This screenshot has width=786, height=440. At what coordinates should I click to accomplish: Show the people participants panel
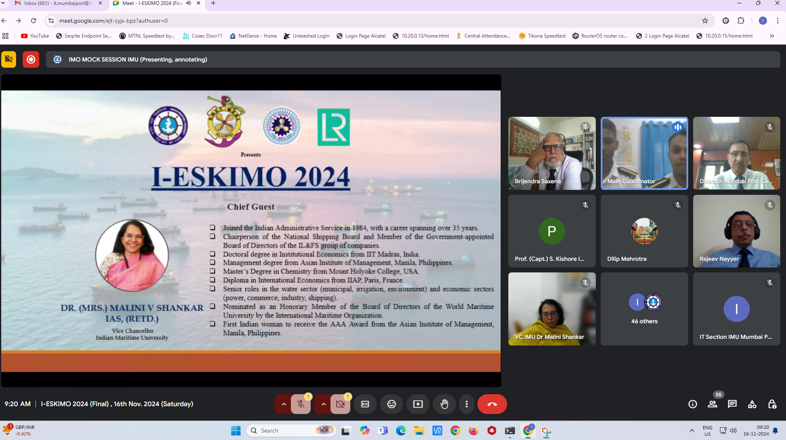point(713,404)
